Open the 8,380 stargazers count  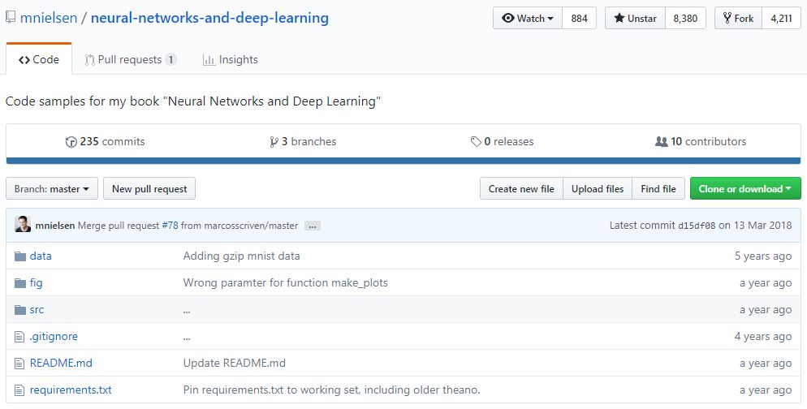coord(685,19)
